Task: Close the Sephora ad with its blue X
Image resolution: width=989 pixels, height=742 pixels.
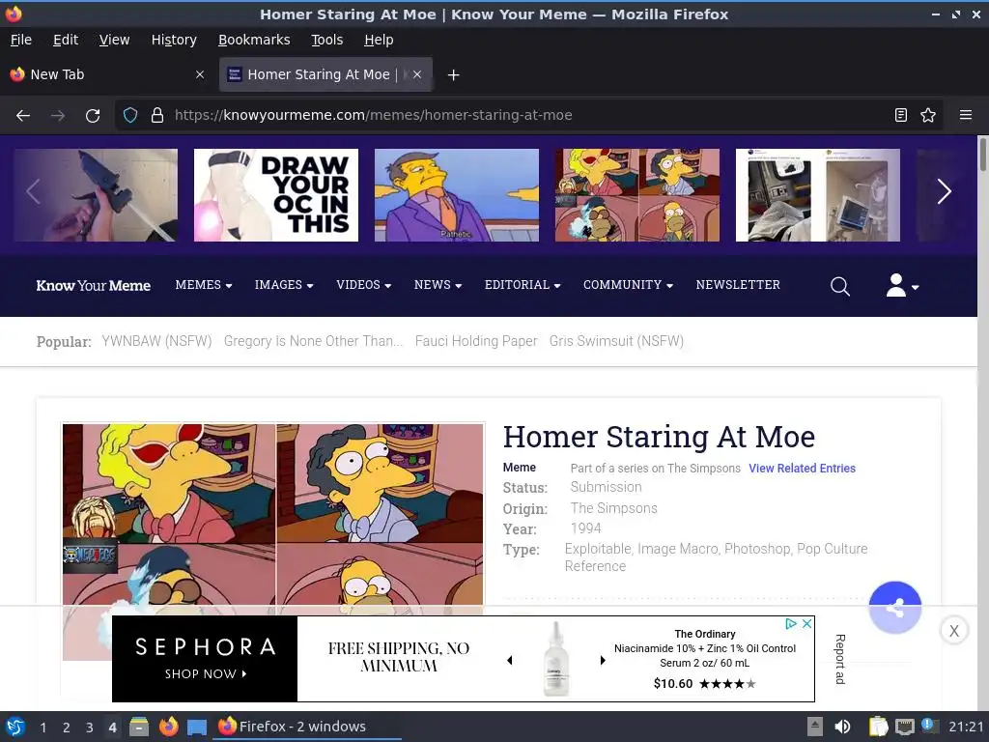Action: (x=806, y=623)
